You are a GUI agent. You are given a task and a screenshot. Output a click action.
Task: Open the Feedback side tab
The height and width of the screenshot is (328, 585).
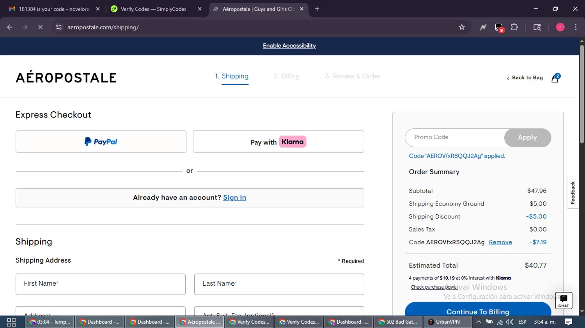pos(573,193)
